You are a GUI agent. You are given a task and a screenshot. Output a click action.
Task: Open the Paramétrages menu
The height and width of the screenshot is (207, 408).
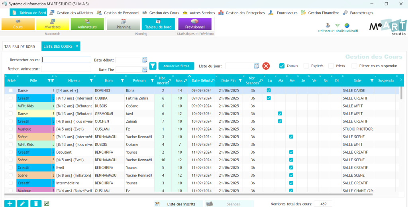click(x=358, y=13)
